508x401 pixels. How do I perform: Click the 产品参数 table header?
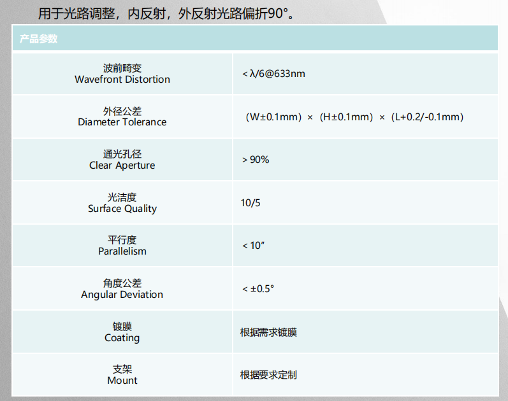click(39, 39)
